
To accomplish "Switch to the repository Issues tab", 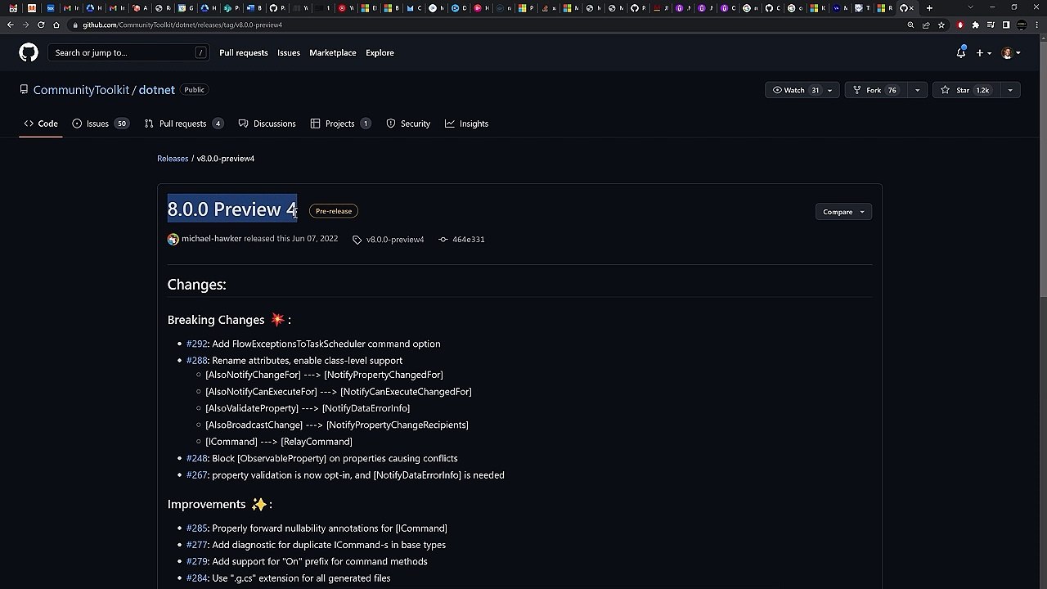I will (100, 124).
